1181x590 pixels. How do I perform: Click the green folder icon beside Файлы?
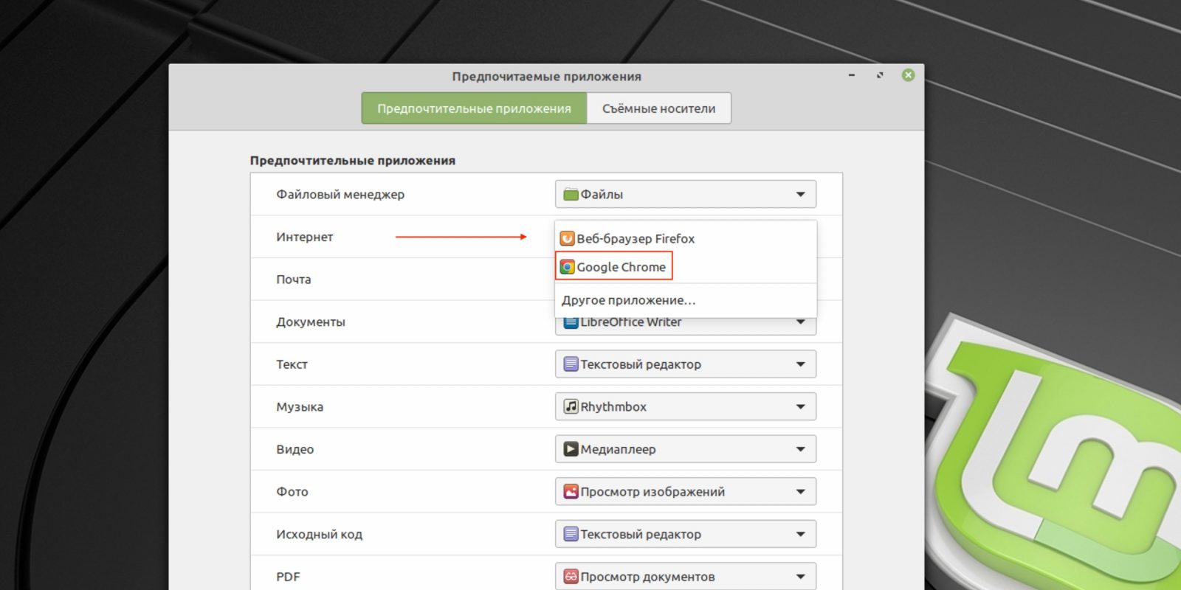coord(571,194)
